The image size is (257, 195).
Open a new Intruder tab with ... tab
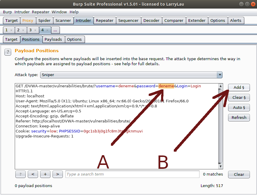click(x=55, y=30)
